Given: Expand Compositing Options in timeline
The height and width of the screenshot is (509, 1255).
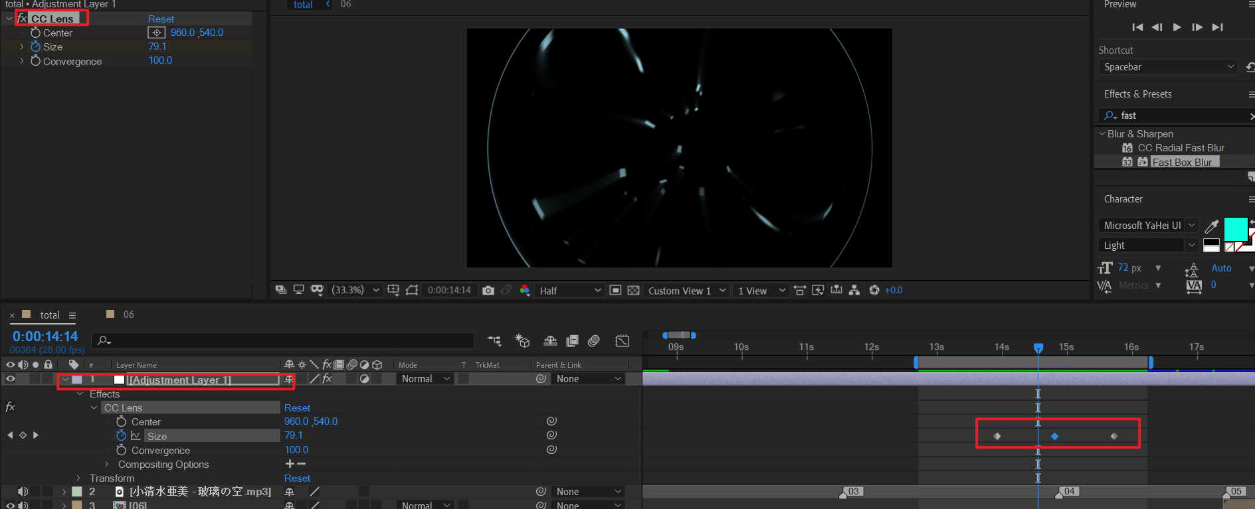Looking at the screenshot, I should 106,464.
